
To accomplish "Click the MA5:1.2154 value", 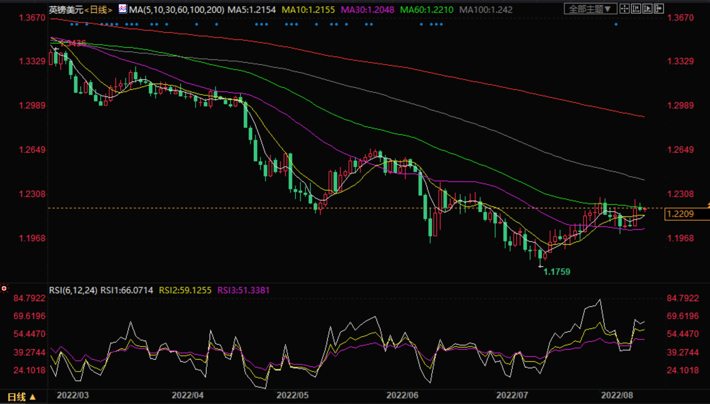I will point(252,10).
